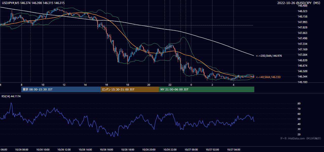324x152 pixels.
Task: Click the price axis value 147.993
Action: (x=302, y=22)
